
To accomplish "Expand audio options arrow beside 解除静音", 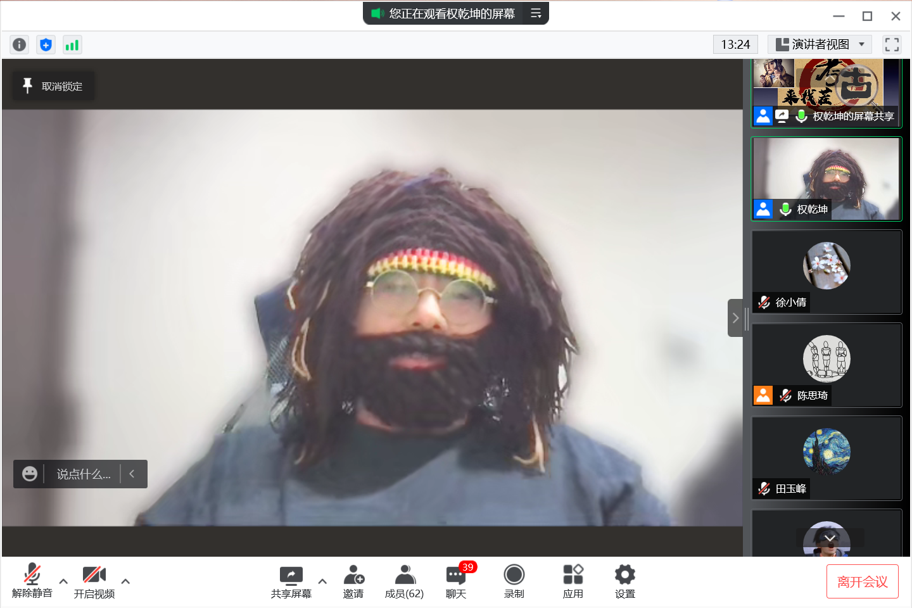I will 63,581.
